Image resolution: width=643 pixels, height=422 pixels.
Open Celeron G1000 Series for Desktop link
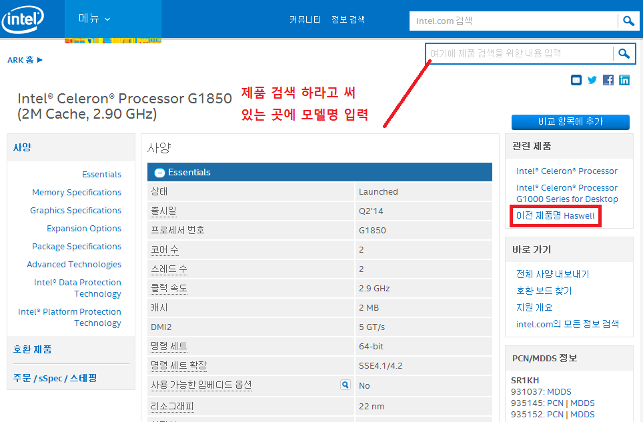point(567,193)
